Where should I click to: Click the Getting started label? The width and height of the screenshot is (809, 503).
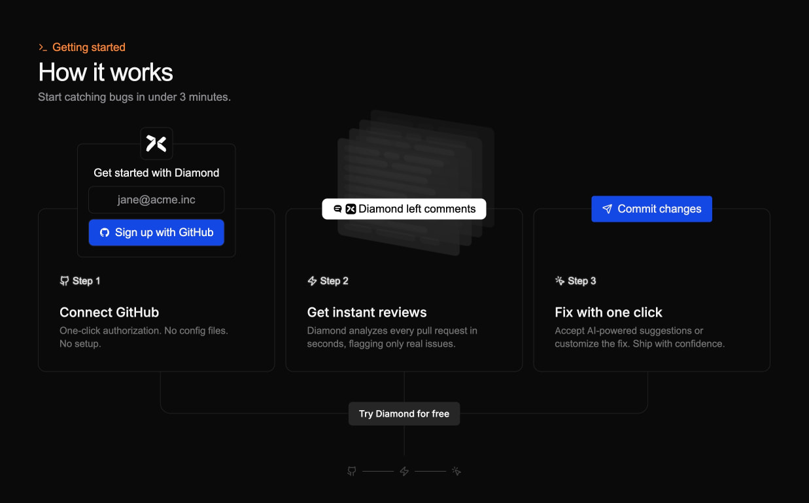pyautogui.click(x=89, y=47)
